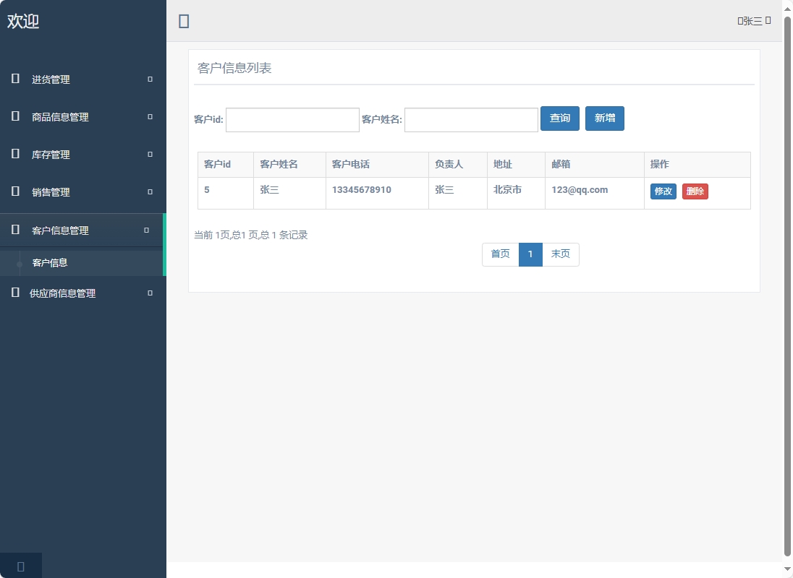Click the 客户id input field
Screen dimensions: 793x578
point(292,120)
